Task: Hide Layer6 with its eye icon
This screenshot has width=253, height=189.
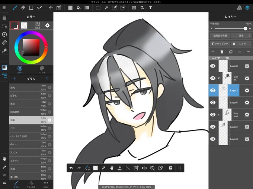Action: (x=213, y=66)
